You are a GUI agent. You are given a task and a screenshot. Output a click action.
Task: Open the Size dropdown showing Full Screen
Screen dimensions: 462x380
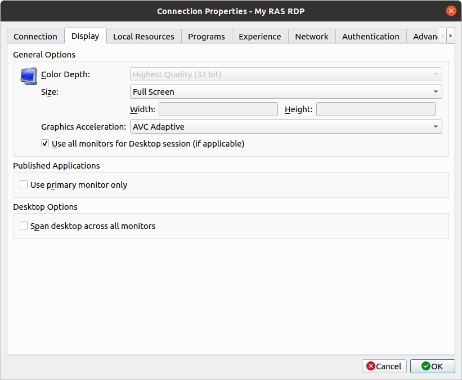pyautogui.click(x=285, y=92)
